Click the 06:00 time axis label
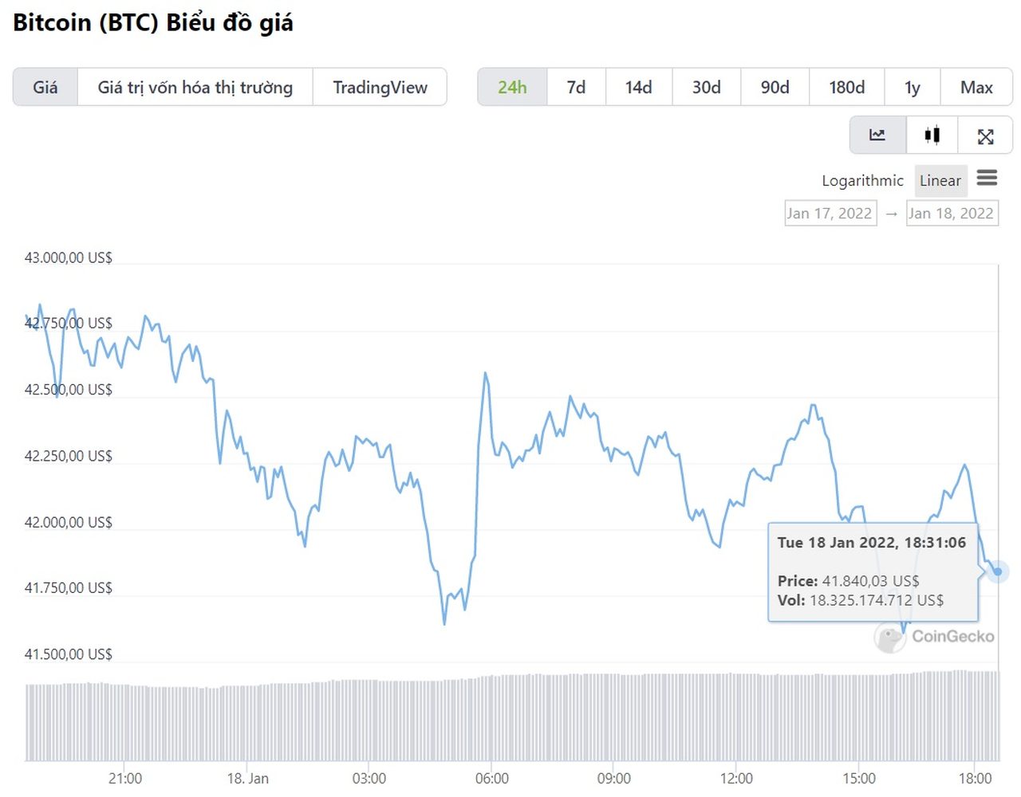The height and width of the screenshot is (797, 1021). (x=492, y=778)
